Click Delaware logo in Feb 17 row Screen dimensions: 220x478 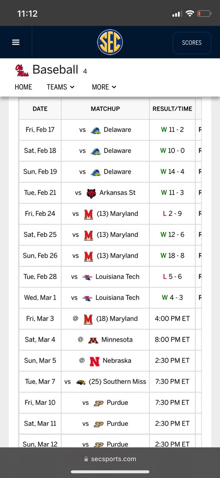[95, 130]
